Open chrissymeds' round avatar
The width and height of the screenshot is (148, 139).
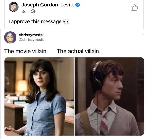[x=10, y=38]
